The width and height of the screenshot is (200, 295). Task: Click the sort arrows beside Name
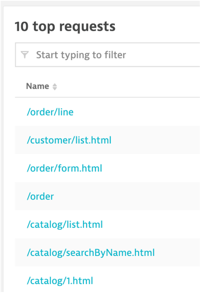point(55,87)
